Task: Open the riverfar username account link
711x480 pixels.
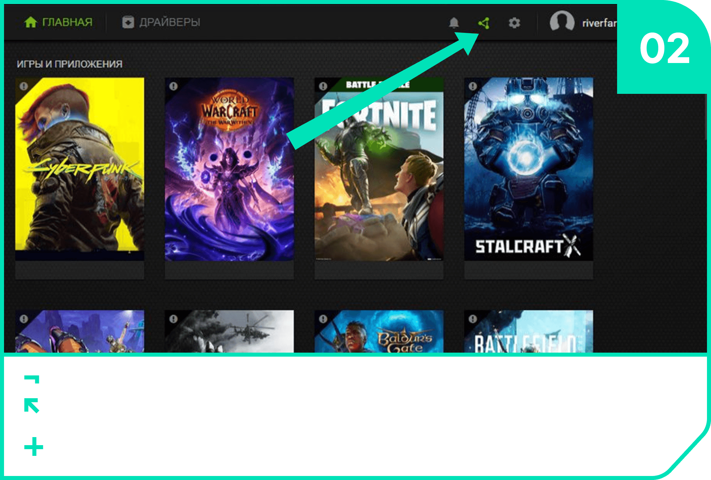Action: click(x=599, y=23)
